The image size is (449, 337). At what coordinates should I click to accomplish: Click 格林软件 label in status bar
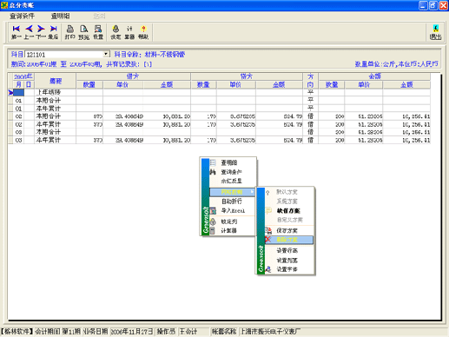point(17,332)
